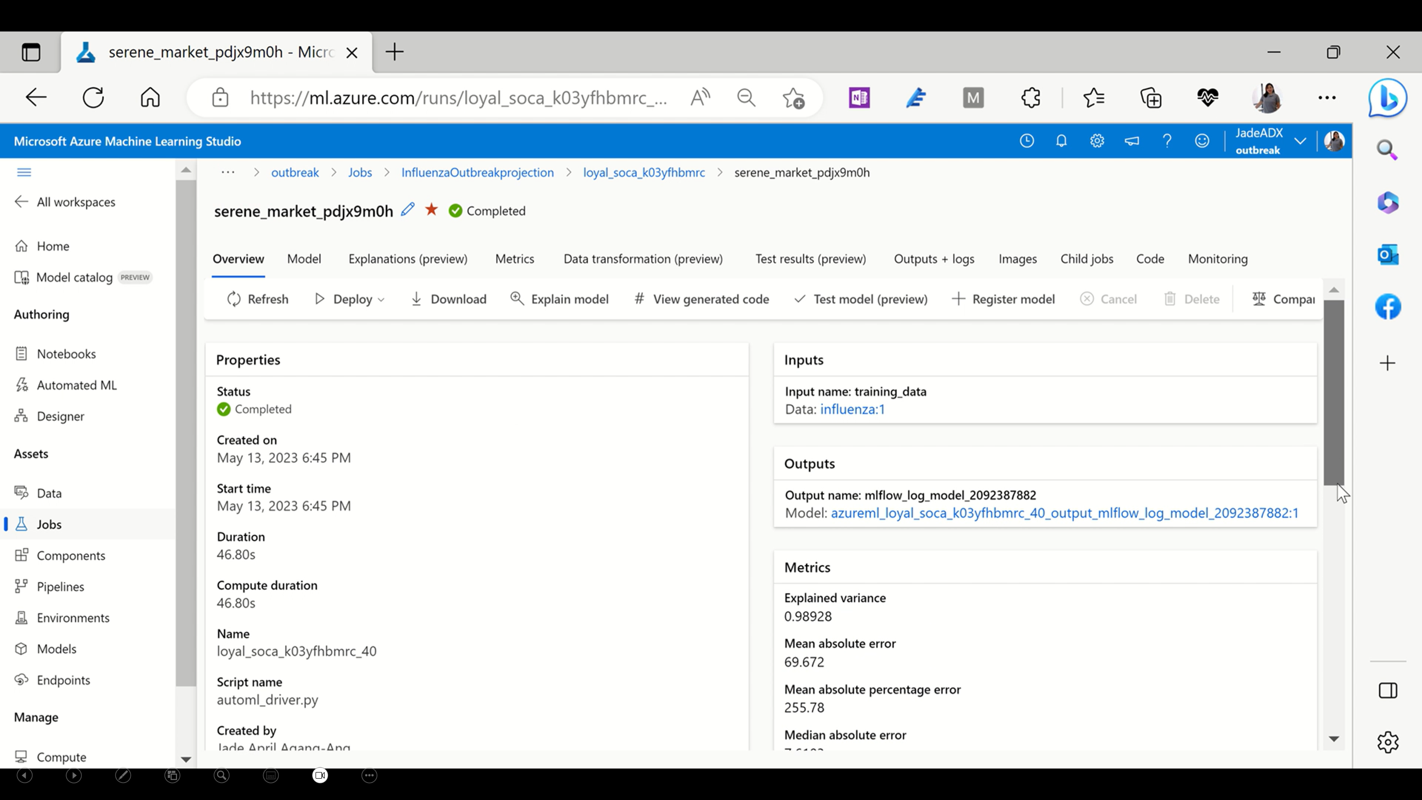The image size is (1422, 800).
Task: Open the settings gear in Azure header
Action: pos(1097,141)
